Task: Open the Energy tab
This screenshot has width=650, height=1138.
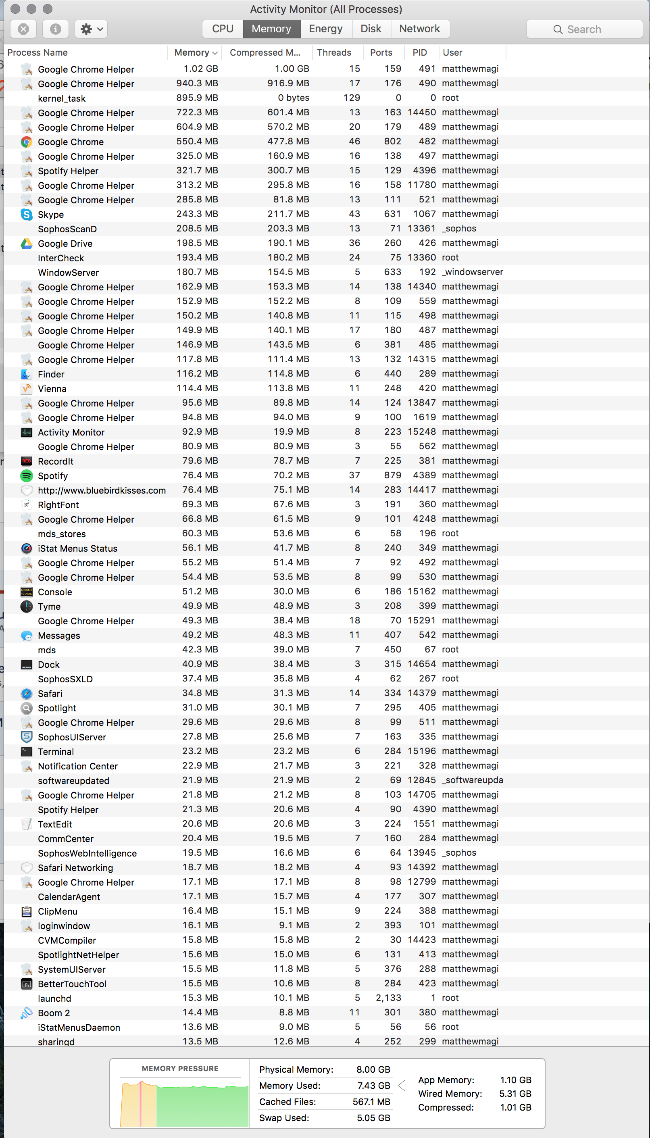Action: (325, 29)
